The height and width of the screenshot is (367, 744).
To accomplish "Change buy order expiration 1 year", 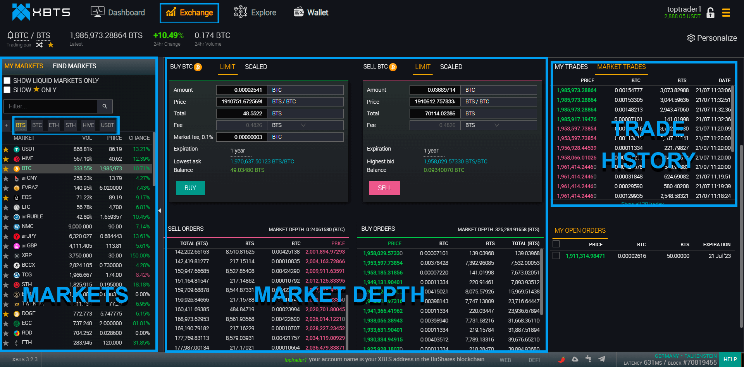I will (x=238, y=151).
